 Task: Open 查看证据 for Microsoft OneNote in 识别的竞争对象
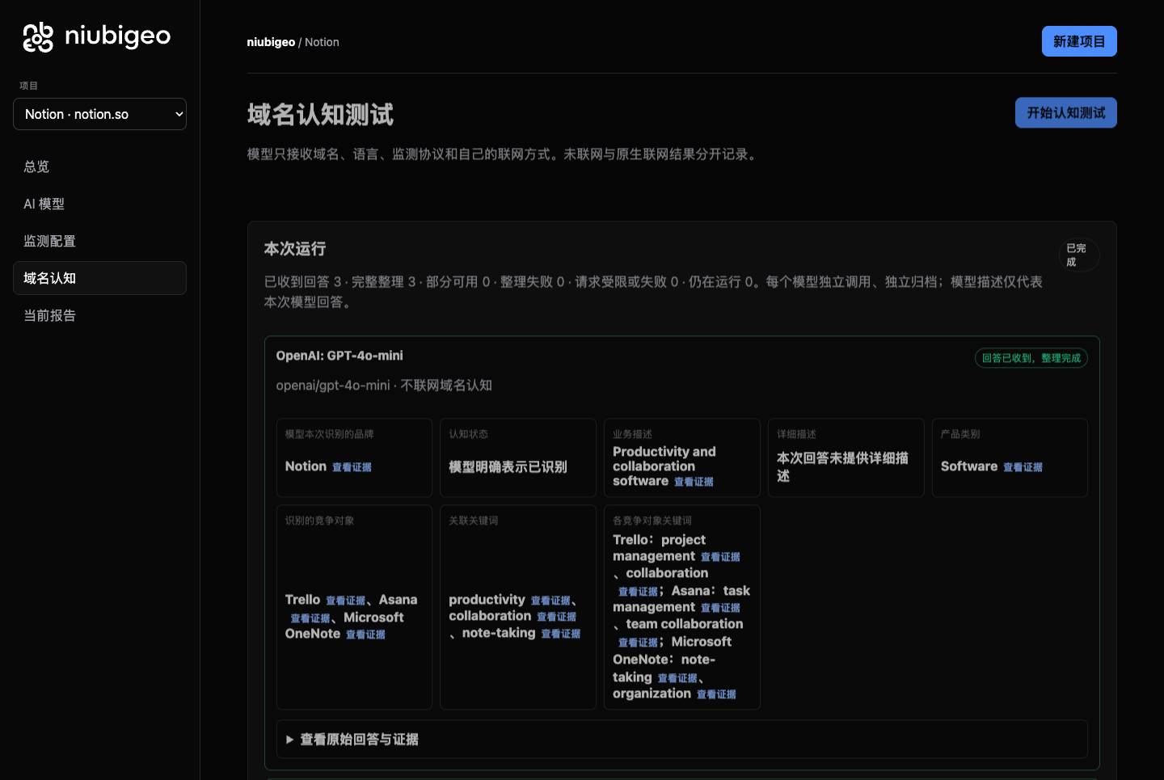tap(365, 635)
